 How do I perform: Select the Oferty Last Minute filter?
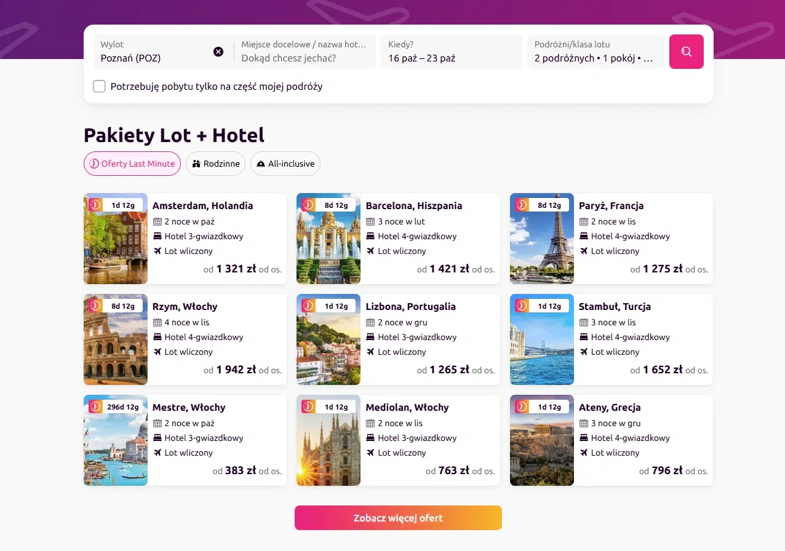pyautogui.click(x=132, y=164)
